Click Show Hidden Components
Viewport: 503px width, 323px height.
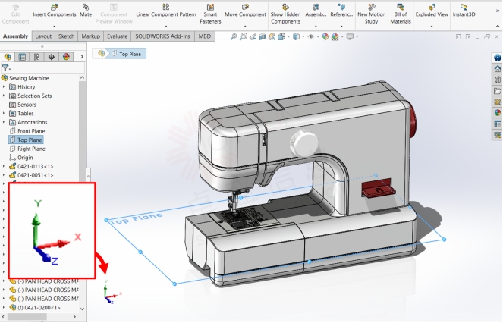click(285, 14)
